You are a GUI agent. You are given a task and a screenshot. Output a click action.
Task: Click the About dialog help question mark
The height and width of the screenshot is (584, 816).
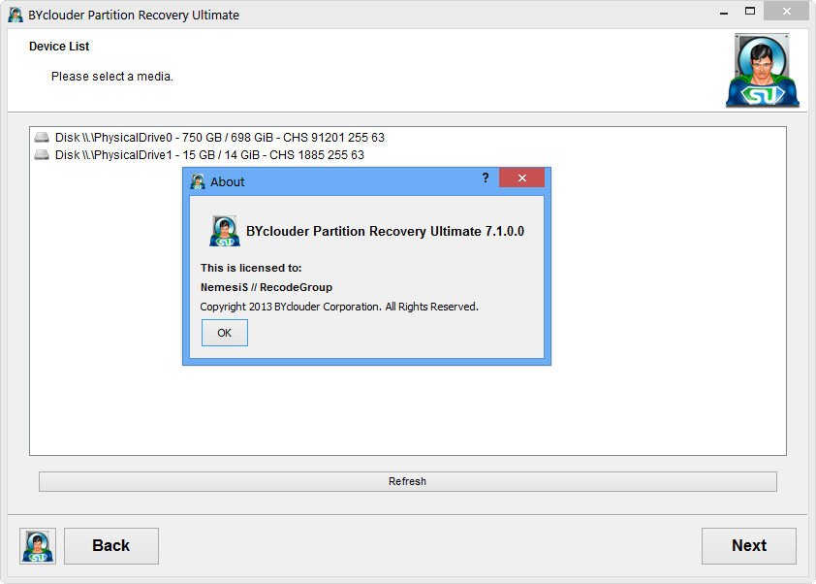coord(485,178)
